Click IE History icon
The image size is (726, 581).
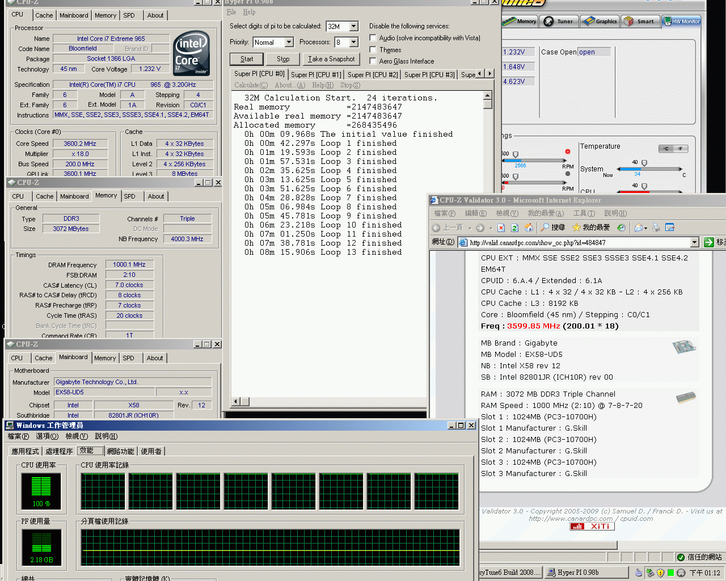[x=621, y=228]
